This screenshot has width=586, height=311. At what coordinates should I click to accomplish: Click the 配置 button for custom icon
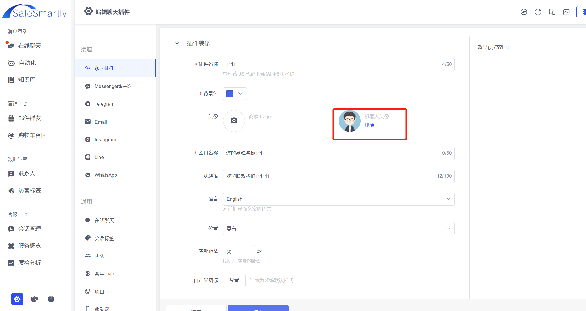[234, 280]
